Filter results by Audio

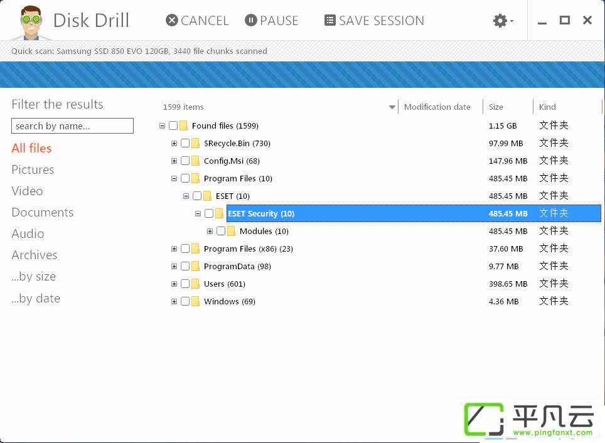pyautogui.click(x=28, y=234)
